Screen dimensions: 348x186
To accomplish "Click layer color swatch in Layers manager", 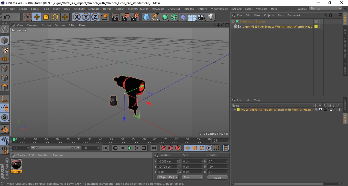I will (x=238, y=110).
